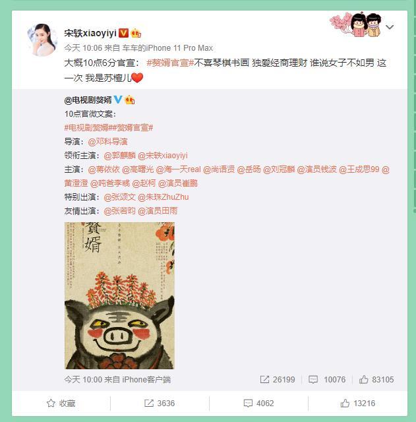Open the #赘婿官宣# hashtag in the post
The width and height of the screenshot is (416, 422).
[x=170, y=63]
